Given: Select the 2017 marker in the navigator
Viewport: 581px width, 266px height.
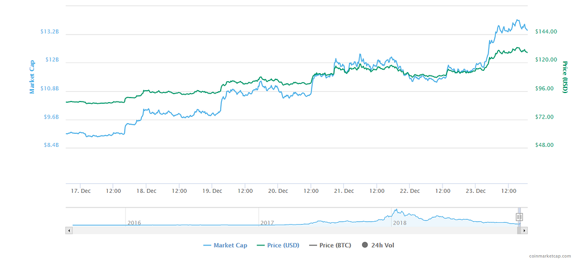Looking at the screenshot, I should pos(267,223).
